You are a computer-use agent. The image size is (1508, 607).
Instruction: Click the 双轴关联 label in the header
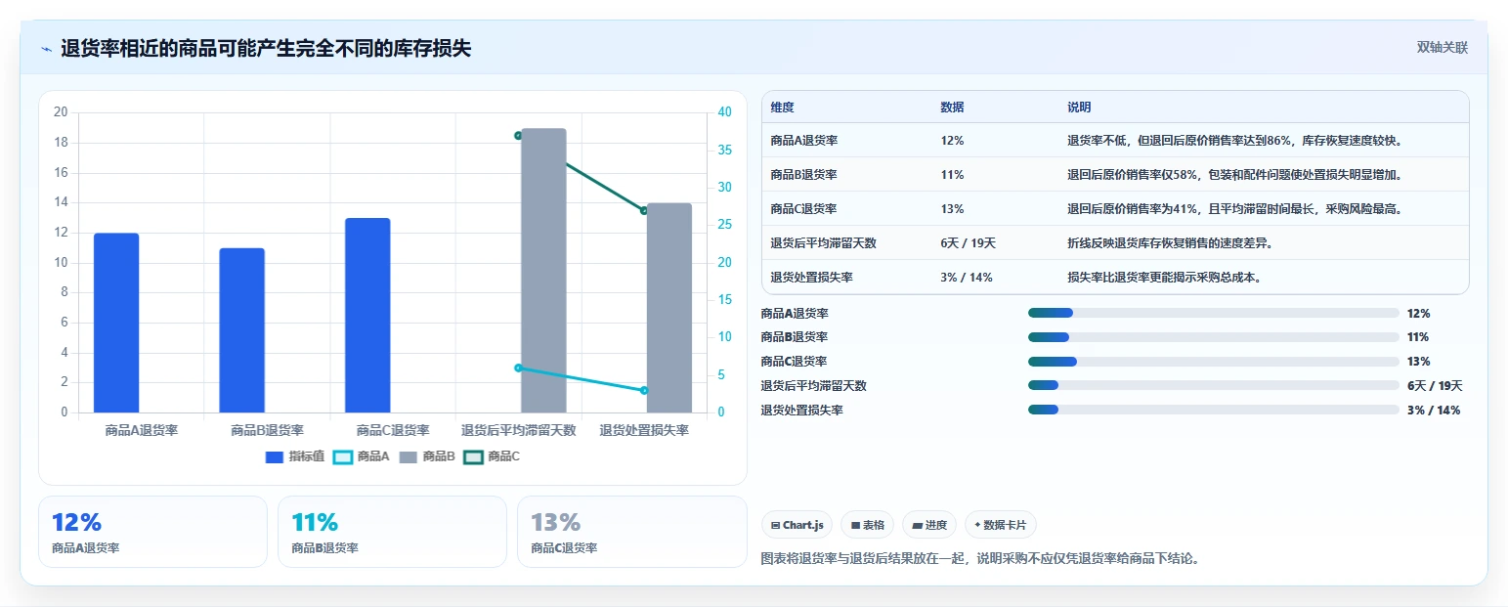tap(1443, 48)
